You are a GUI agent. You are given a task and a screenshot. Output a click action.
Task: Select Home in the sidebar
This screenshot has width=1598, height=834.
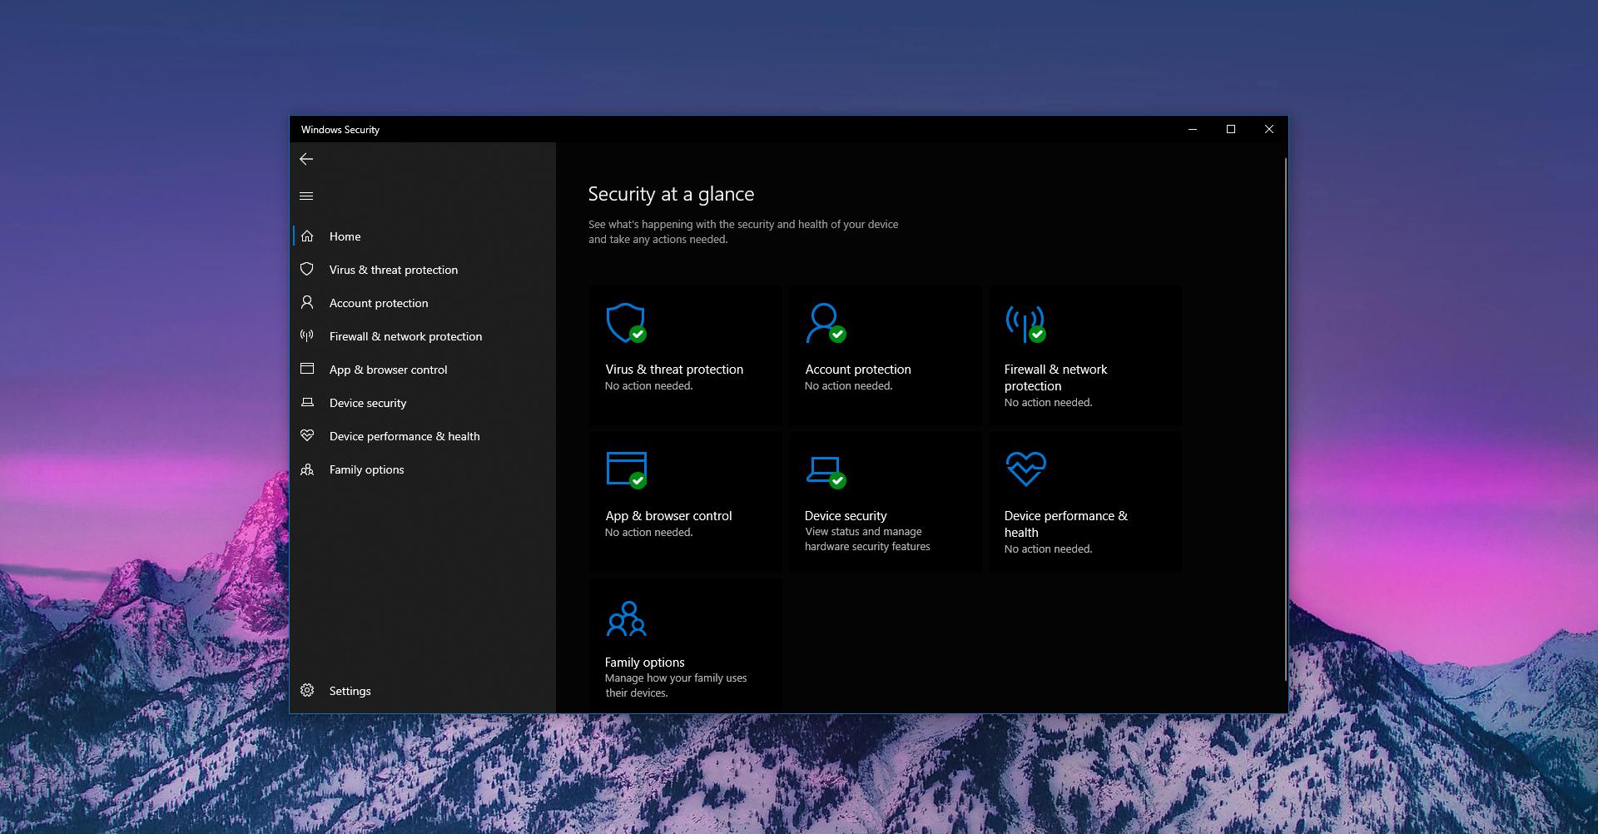pos(345,236)
